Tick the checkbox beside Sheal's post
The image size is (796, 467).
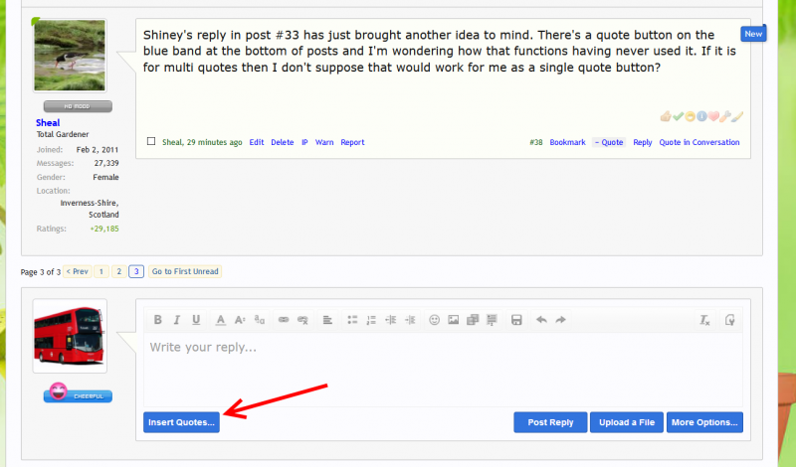[151, 142]
